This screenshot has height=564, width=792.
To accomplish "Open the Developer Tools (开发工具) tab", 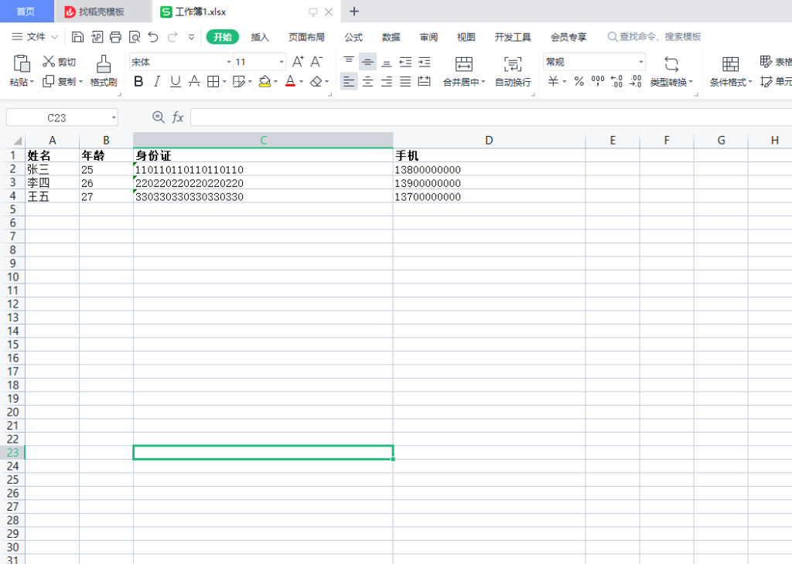I will [513, 37].
